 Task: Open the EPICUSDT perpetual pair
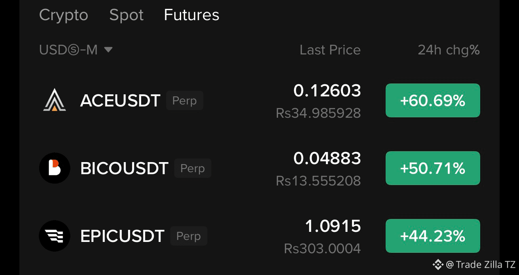coord(259,236)
